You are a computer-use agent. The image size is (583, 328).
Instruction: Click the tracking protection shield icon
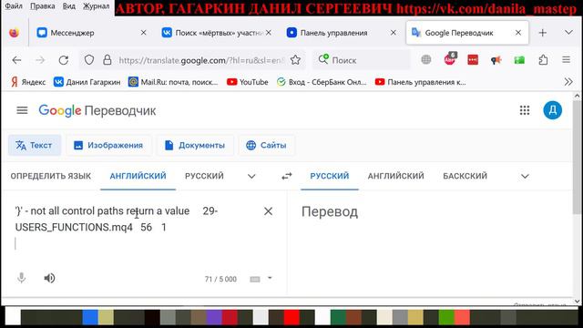click(89, 60)
